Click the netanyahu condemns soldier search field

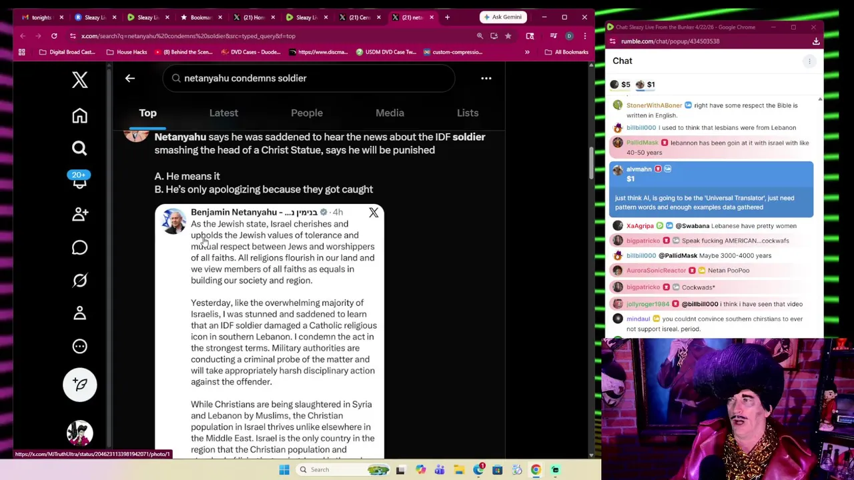tap(309, 78)
